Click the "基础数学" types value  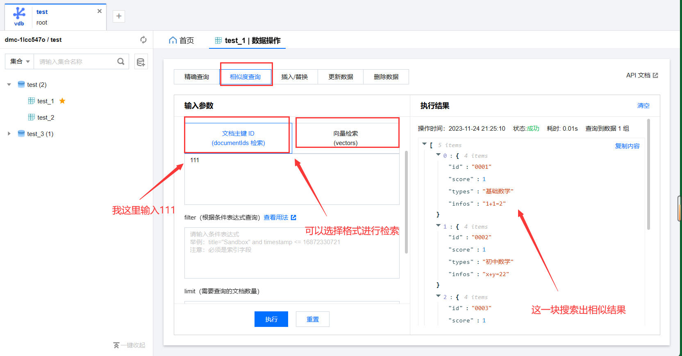498,191
